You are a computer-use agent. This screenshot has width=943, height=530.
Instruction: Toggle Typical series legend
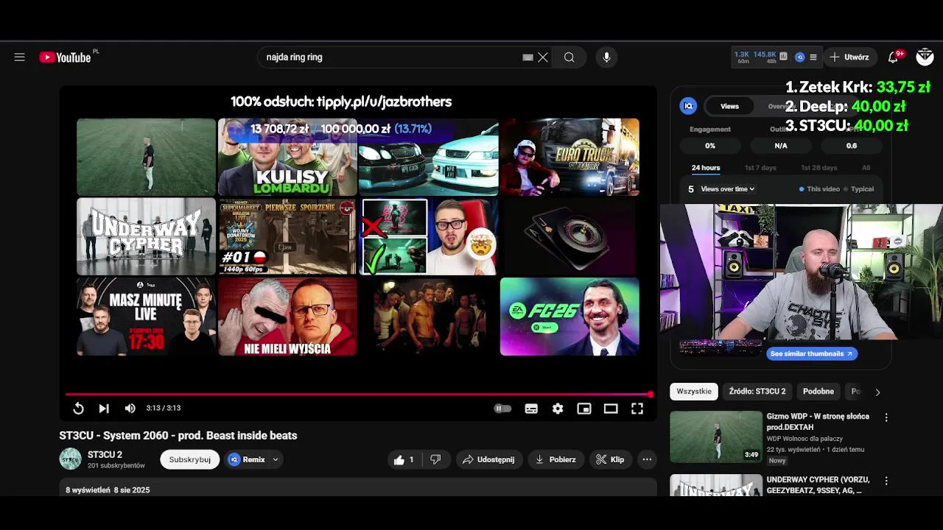[859, 189]
